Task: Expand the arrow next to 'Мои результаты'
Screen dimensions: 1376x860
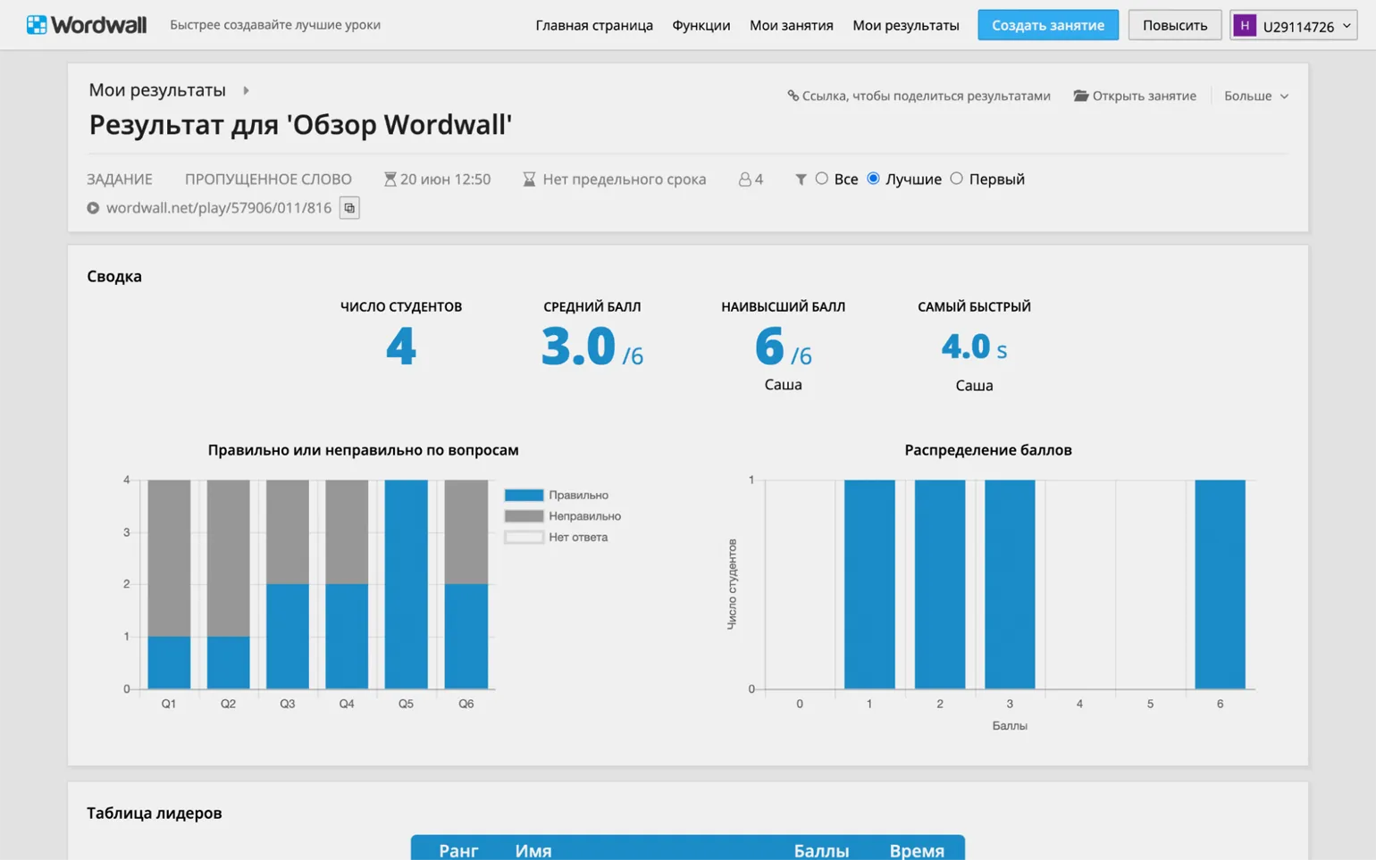Action: click(246, 90)
